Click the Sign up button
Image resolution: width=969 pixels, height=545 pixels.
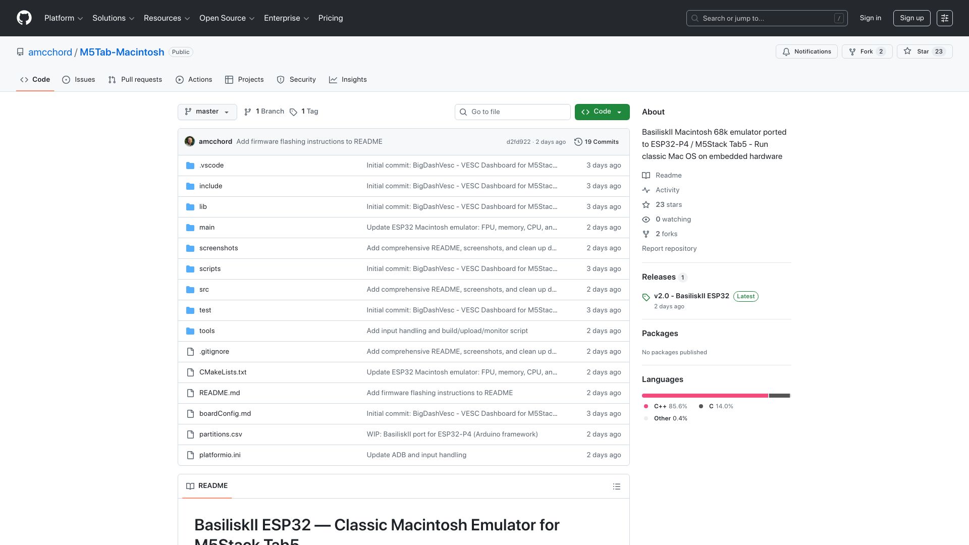tap(911, 18)
